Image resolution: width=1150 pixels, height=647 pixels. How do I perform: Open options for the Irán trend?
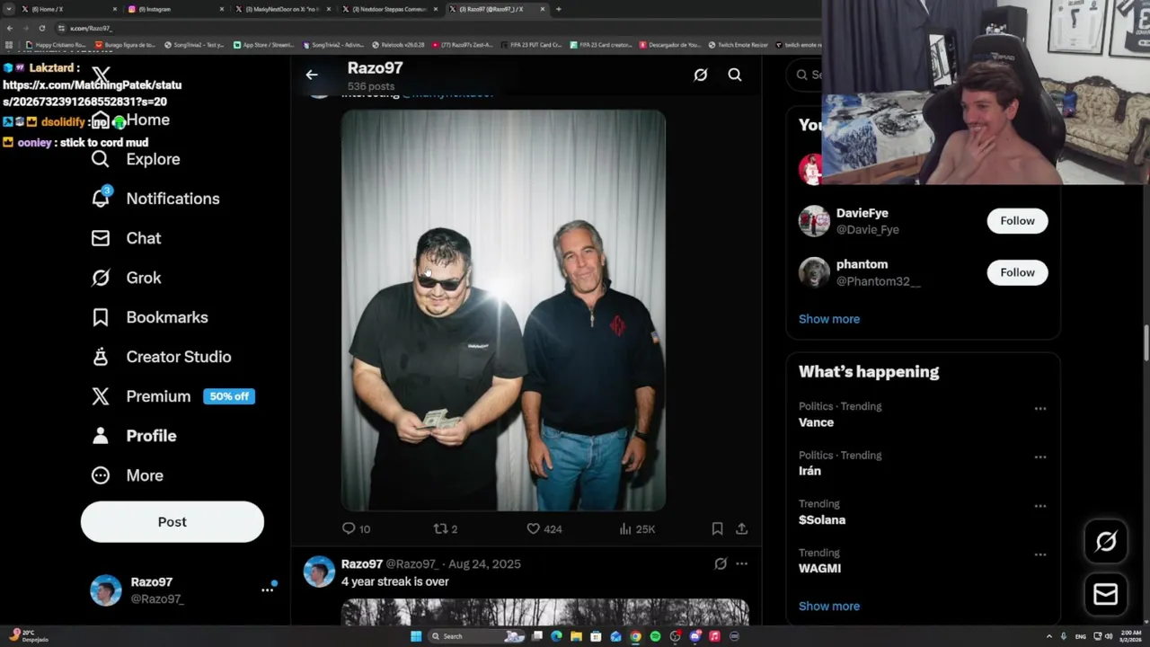[1039, 457]
